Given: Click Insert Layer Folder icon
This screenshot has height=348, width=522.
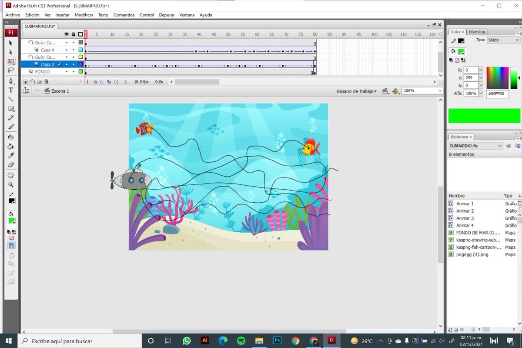Looking at the screenshot, I should (39, 81).
